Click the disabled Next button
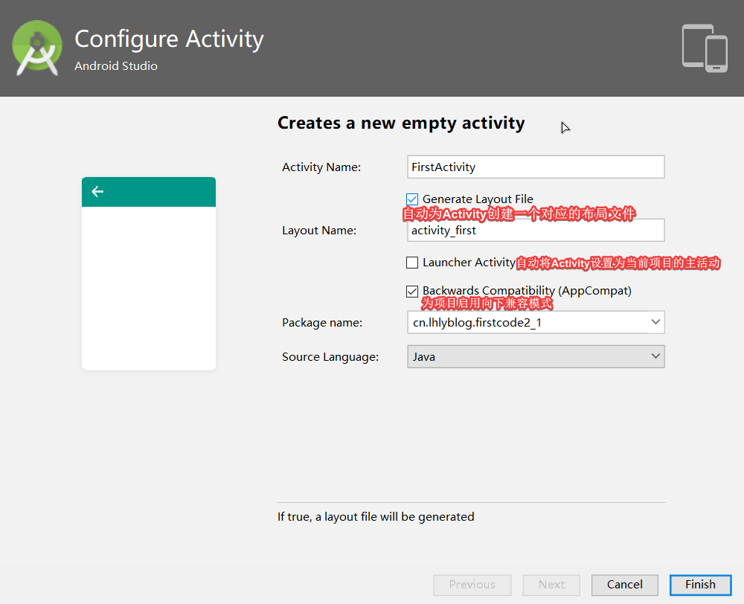 tap(551, 585)
